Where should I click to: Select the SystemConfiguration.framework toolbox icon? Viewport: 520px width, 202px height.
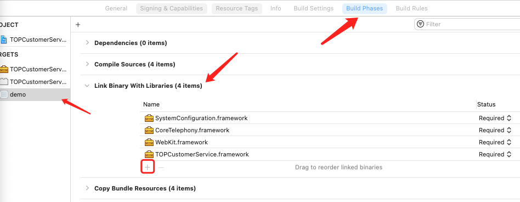coord(149,118)
